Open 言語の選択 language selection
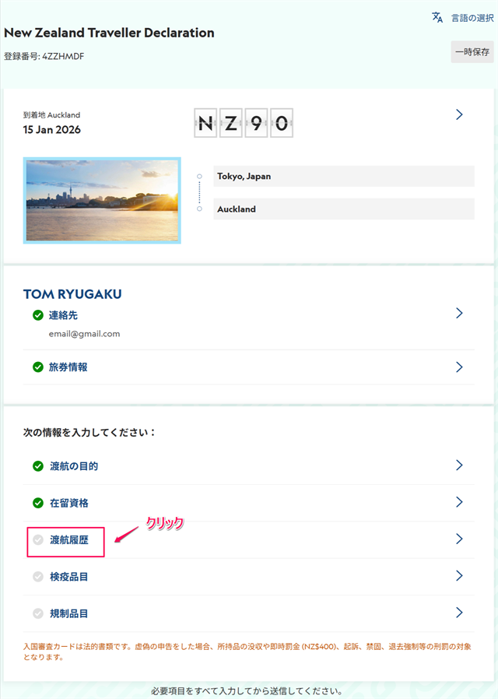This screenshot has height=699, width=498. point(472,17)
